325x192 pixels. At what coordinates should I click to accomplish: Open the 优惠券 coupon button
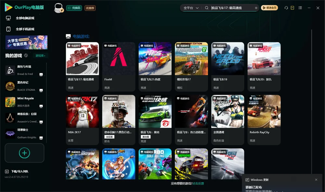90,8
